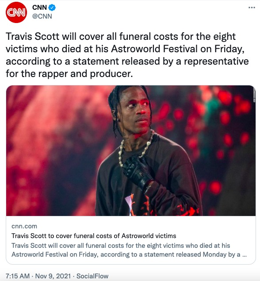Open the CNN display name profile

pyautogui.click(x=39, y=8)
